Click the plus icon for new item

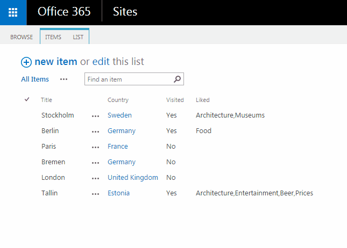[26, 62]
